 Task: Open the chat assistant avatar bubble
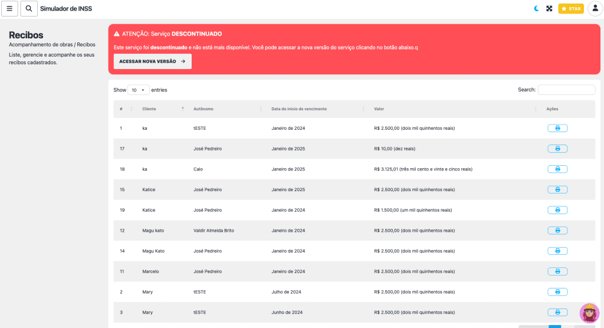click(x=589, y=313)
